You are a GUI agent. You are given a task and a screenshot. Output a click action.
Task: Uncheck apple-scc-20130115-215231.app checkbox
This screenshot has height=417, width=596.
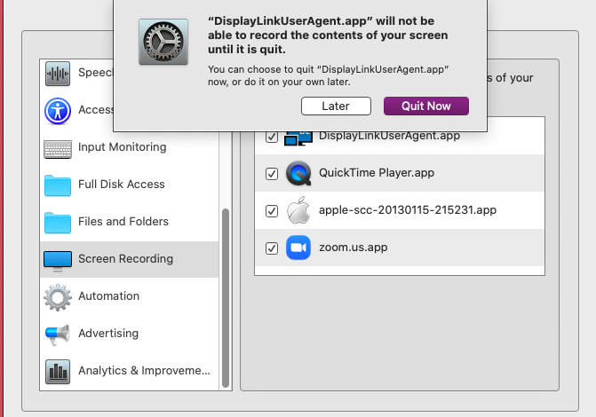[272, 211]
